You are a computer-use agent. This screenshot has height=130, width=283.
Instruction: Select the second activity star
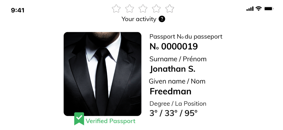click(x=130, y=9)
